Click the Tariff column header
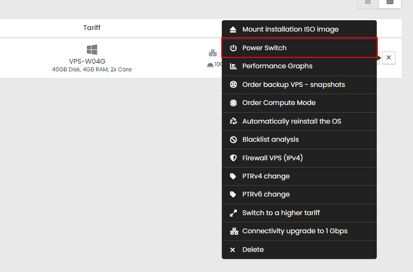The width and height of the screenshot is (413, 272). pyautogui.click(x=92, y=28)
